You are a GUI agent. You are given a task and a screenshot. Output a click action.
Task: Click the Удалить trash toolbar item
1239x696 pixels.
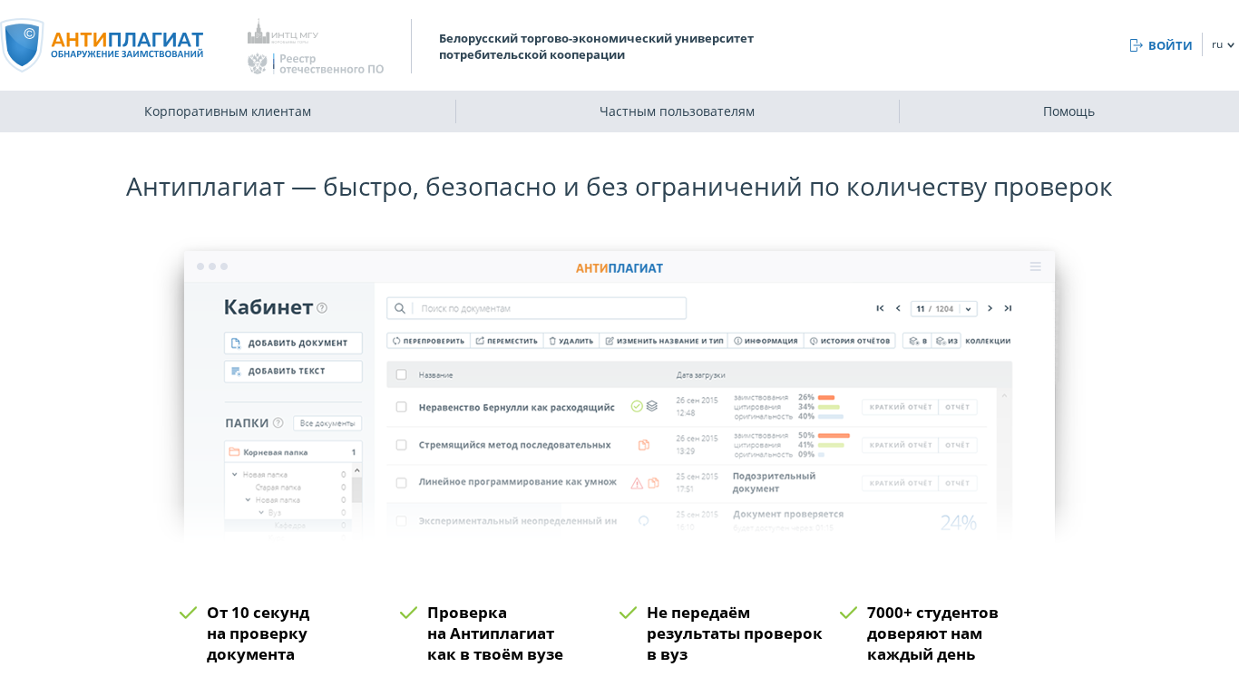click(x=571, y=341)
